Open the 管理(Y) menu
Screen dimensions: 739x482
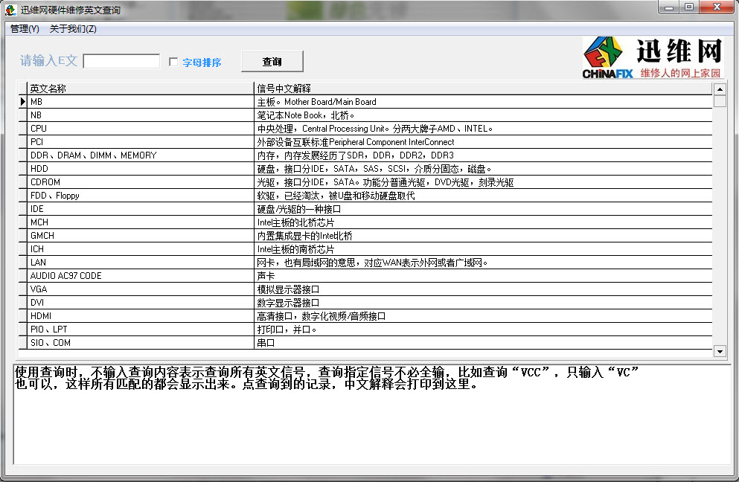pyautogui.click(x=25, y=29)
